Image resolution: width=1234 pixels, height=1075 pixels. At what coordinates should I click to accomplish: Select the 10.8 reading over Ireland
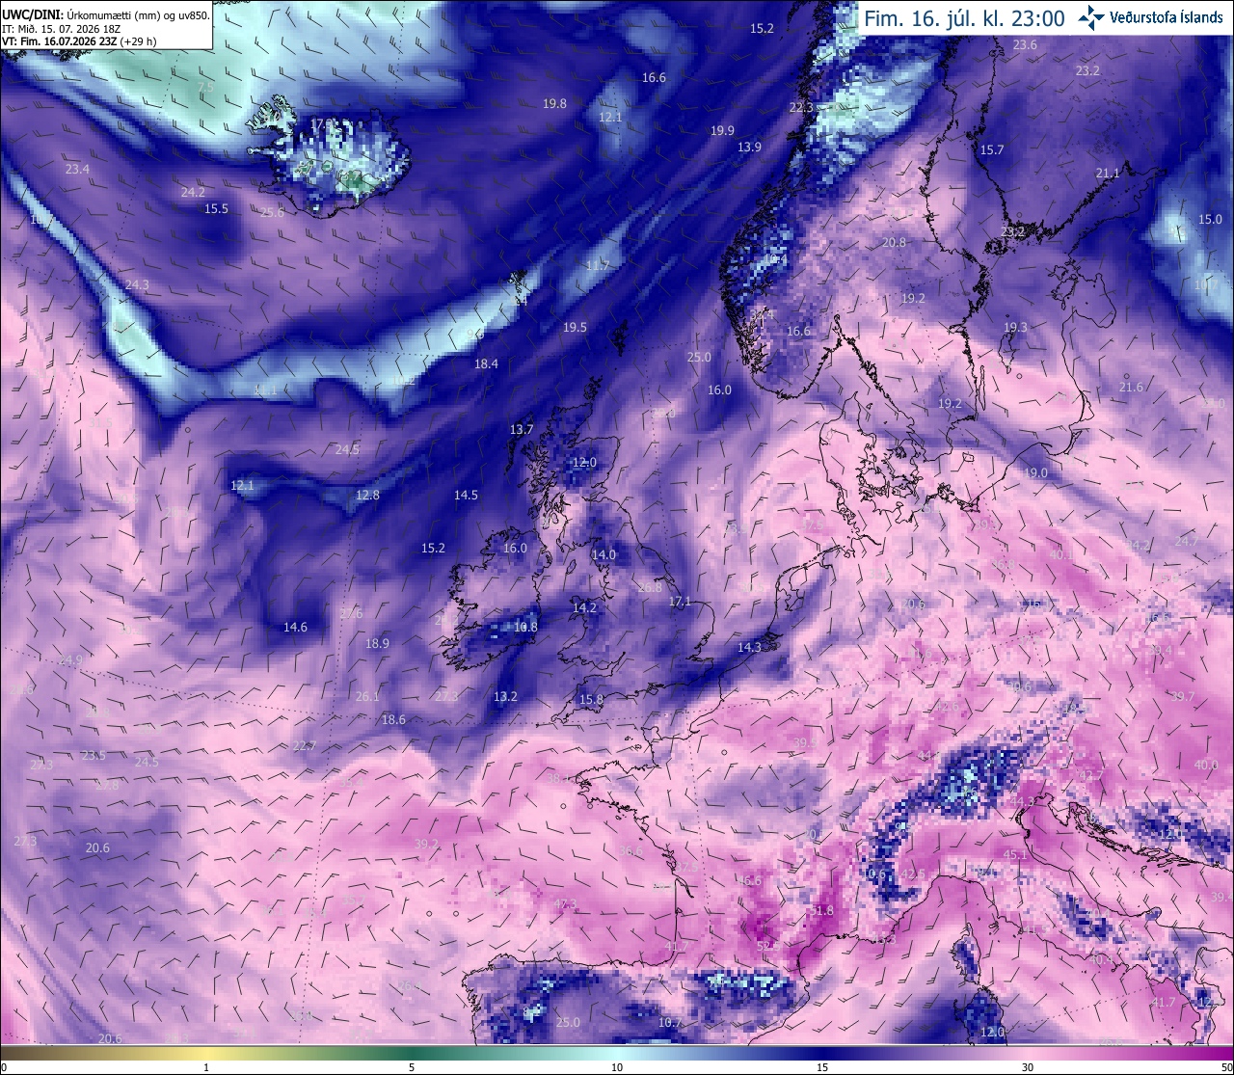[525, 627]
